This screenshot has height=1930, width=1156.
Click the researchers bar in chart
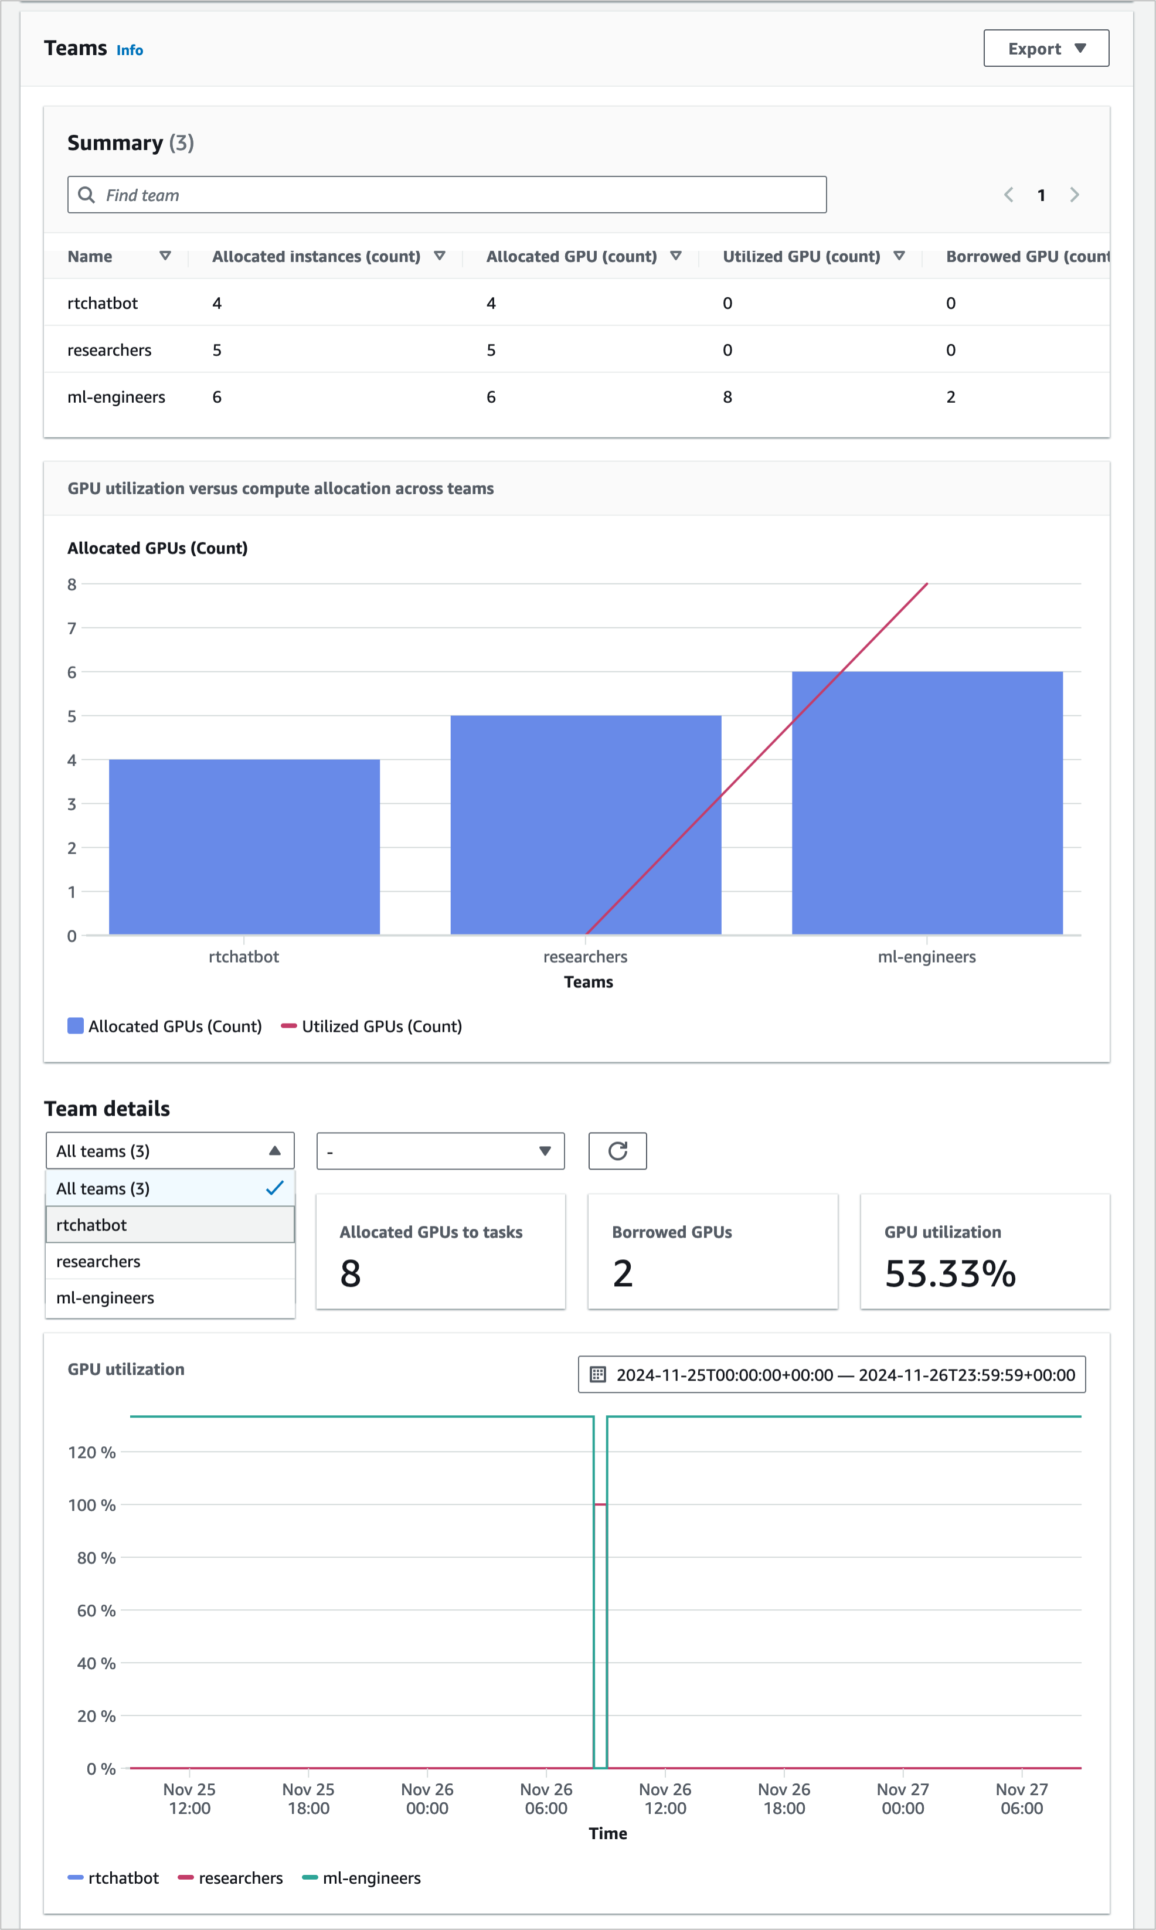[x=586, y=825]
